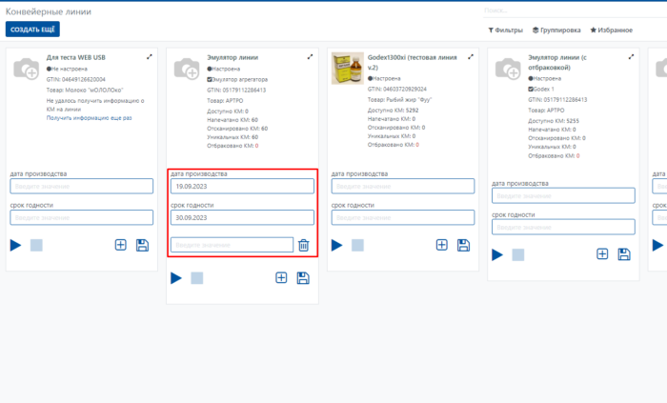This screenshot has width=667, height=403.
Task: Stop the 'Эмулятор линии' line
Action: [196, 278]
